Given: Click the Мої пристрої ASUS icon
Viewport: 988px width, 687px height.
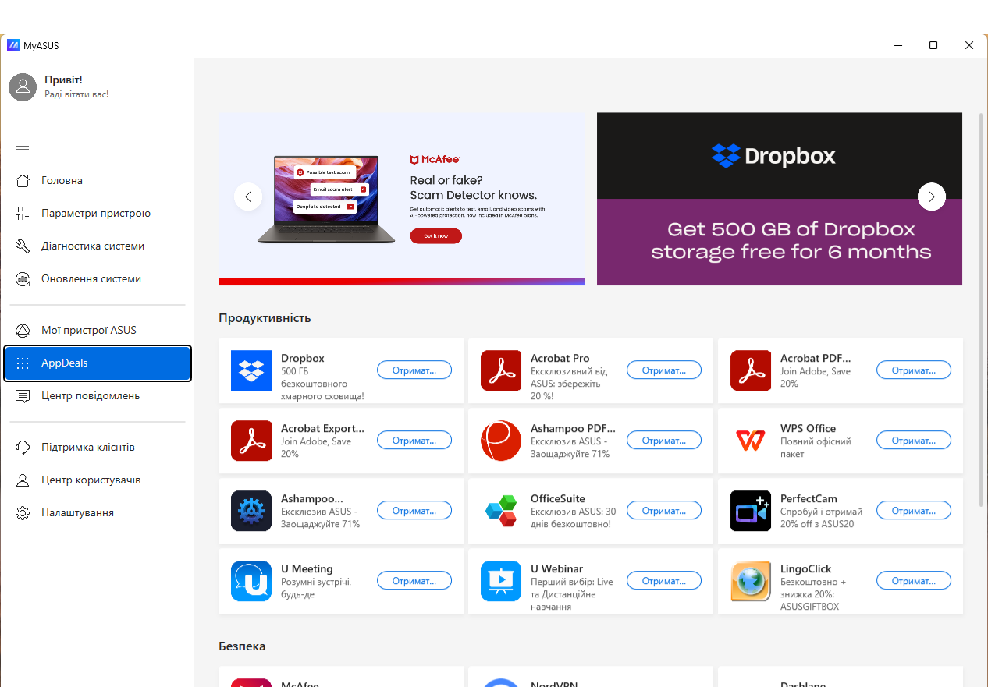Looking at the screenshot, I should [23, 330].
